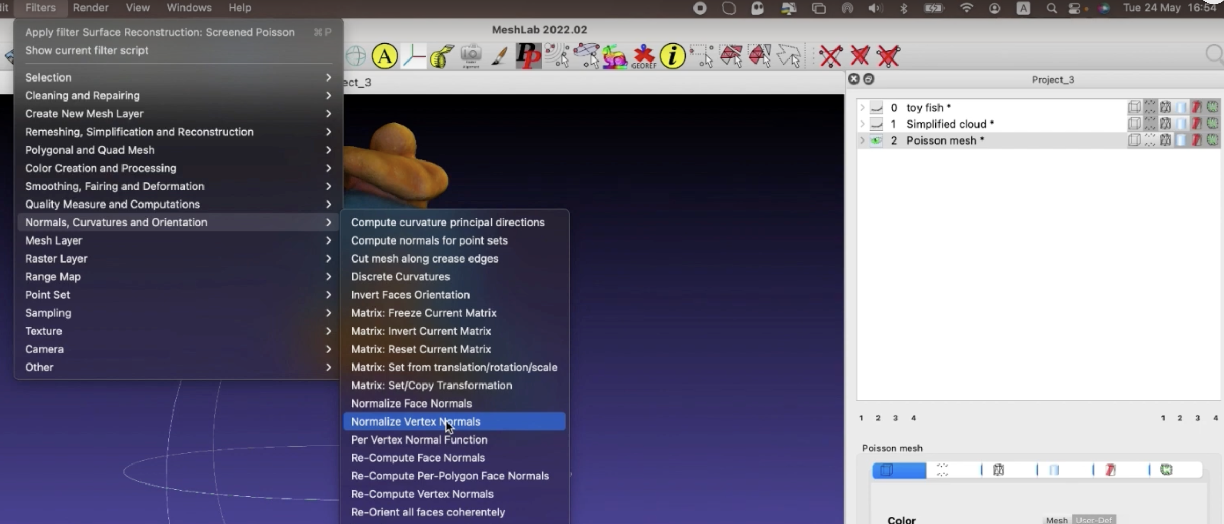The height and width of the screenshot is (524, 1224).
Task: Hide the Poisson mesh layer
Action: pyautogui.click(x=876, y=140)
